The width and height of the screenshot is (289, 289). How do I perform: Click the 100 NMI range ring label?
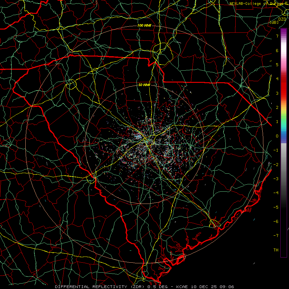(x=144, y=25)
